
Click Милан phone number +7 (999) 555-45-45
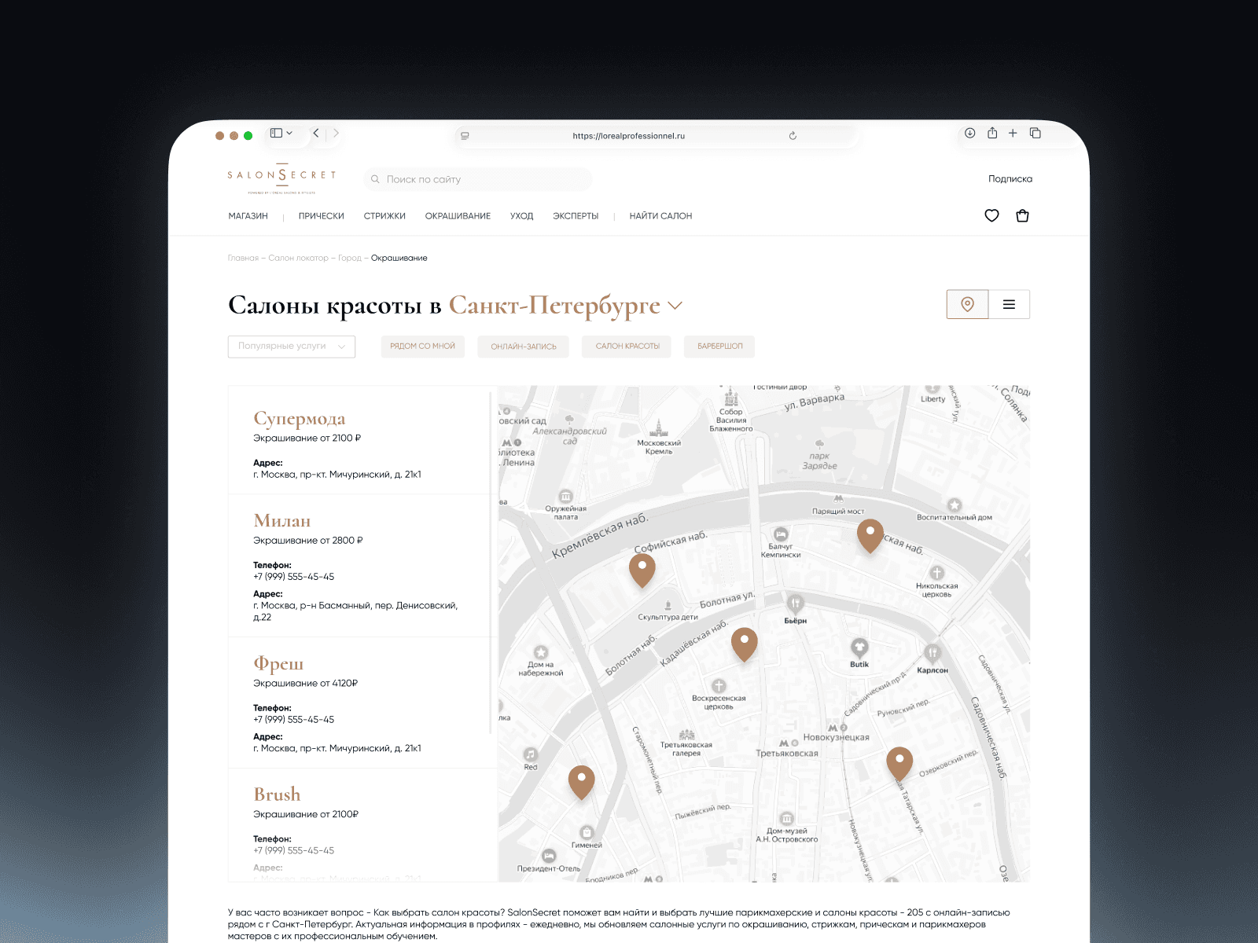pos(293,577)
